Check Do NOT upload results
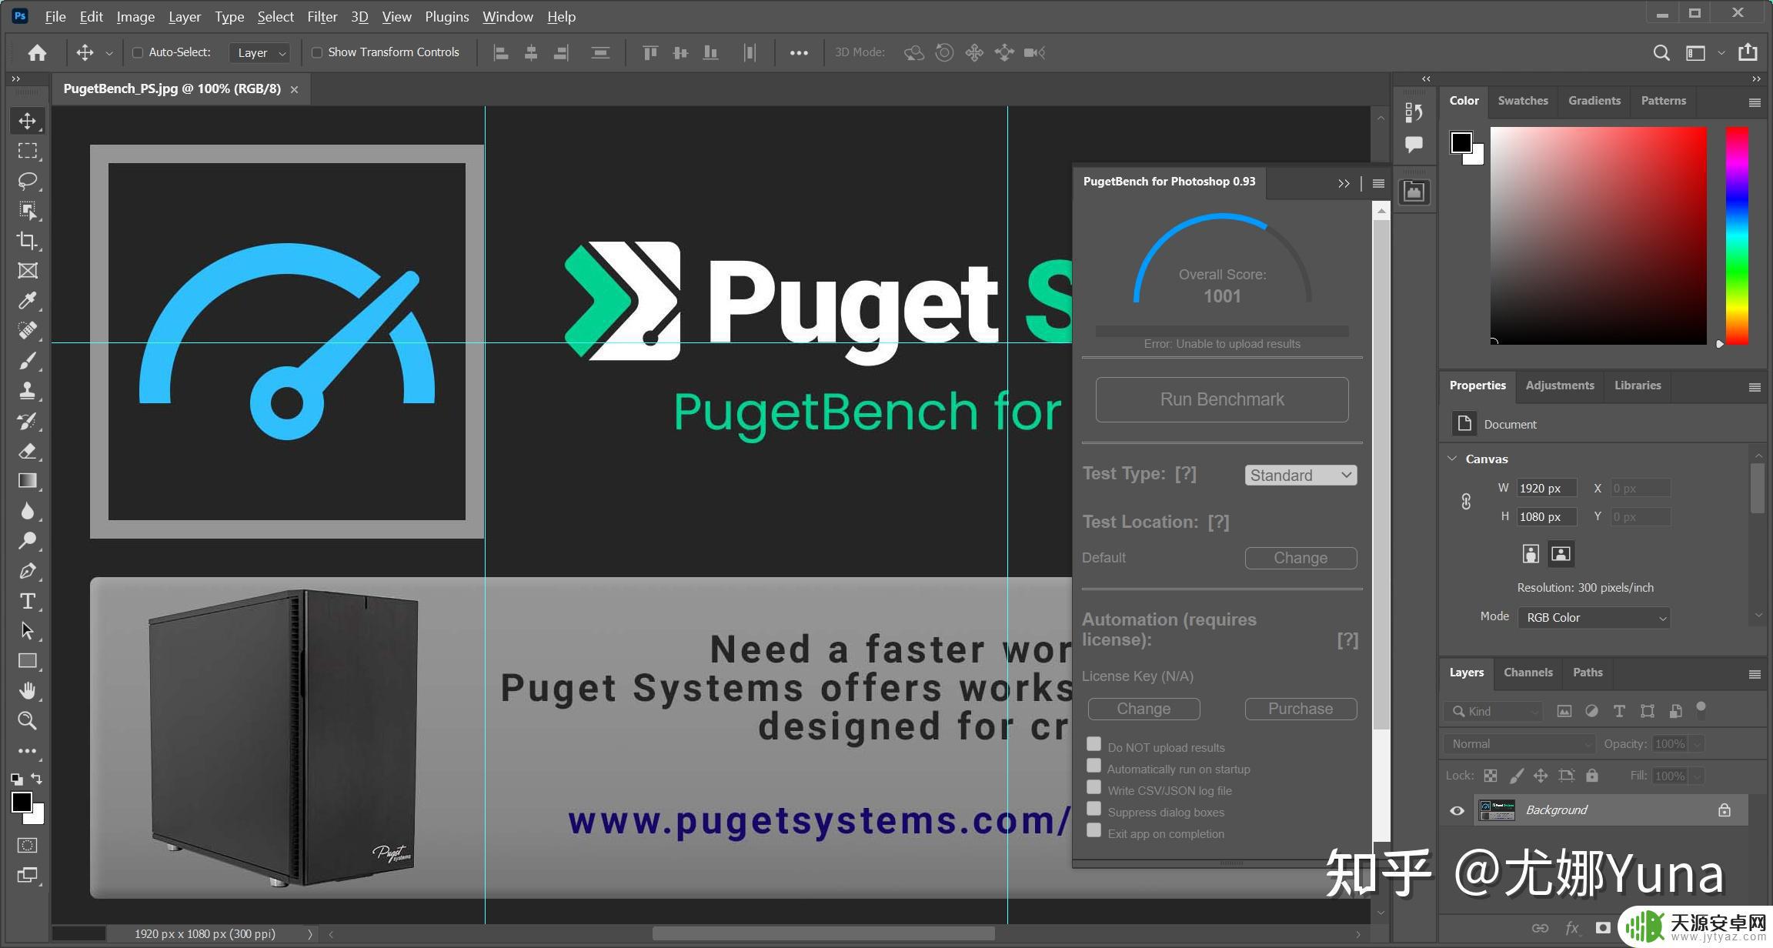The height and width of the screenshot is (948, 1773). [x=1094, y=743]
